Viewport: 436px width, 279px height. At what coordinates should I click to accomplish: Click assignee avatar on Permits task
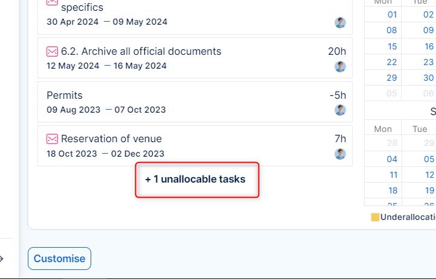tap(341, 110)
